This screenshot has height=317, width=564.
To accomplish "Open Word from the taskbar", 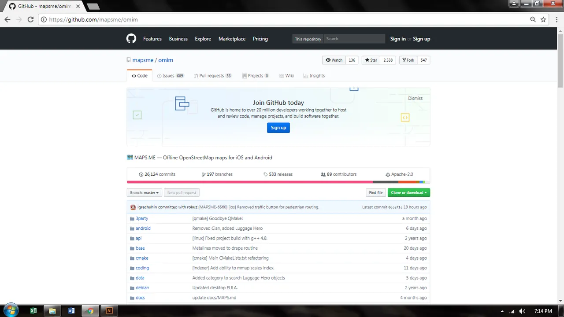I will tap(71, 310).
